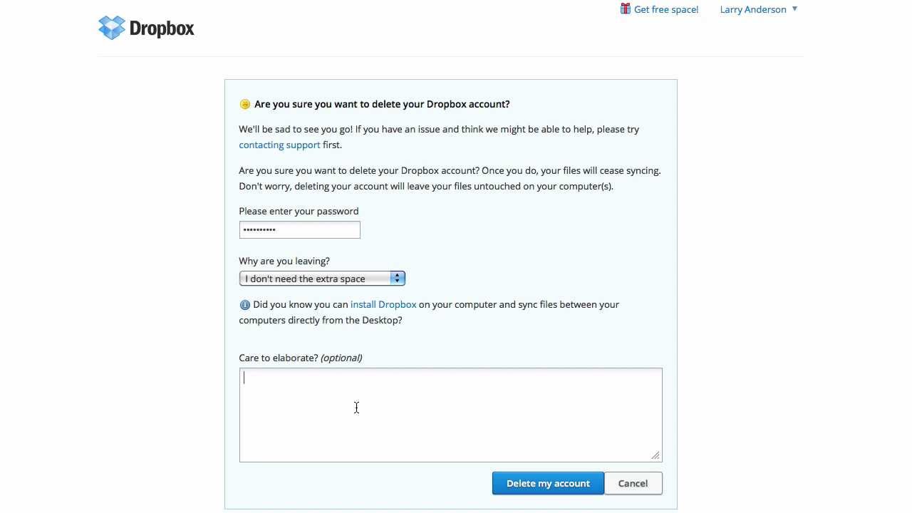This screenshot has height=513, width=912.
Task: Click the Why are you leaving label
Action: (x=284, y=261)
